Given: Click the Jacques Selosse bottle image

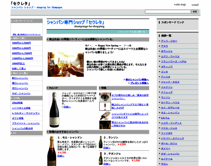Looking at the screenshot, I should pos(54,110).
